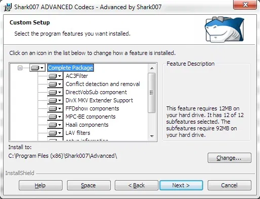Viewport: 260px width, 199px height.
Task: Open the Haali components install icon
Action: click(x=55, y=125)
